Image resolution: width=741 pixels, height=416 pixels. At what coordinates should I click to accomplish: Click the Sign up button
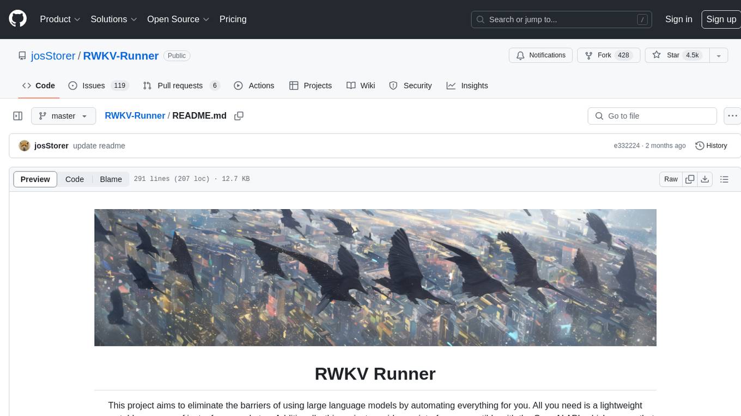tap(721, 19)
